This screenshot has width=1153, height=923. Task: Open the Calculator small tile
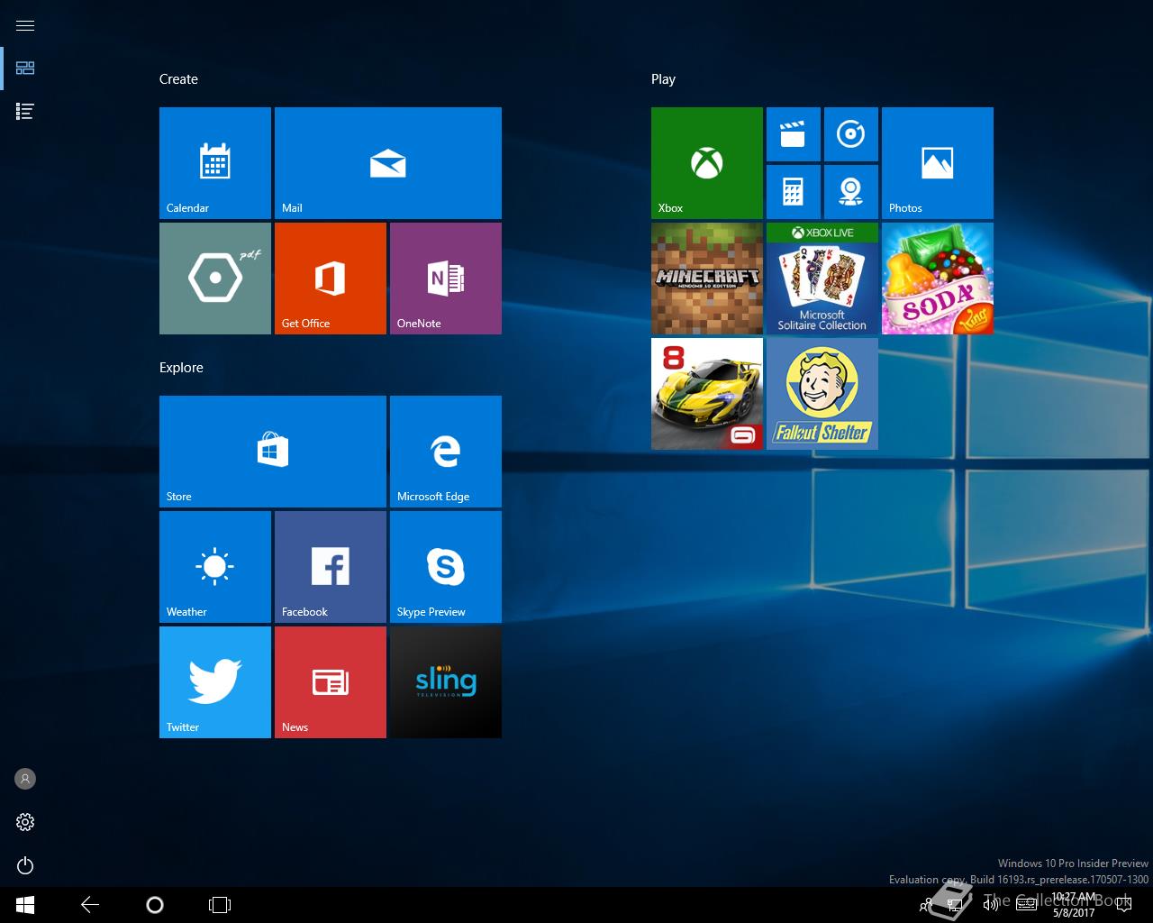pos(794,192)
